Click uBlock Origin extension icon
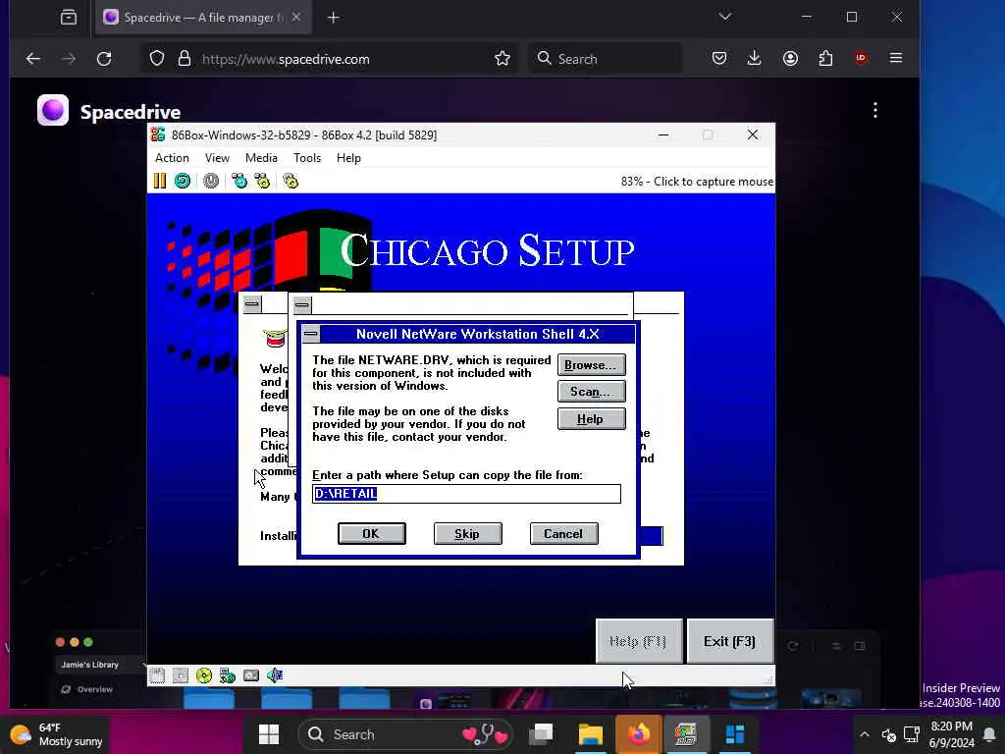The width and height of the screenshot is (1005, 754). [861, 58]
